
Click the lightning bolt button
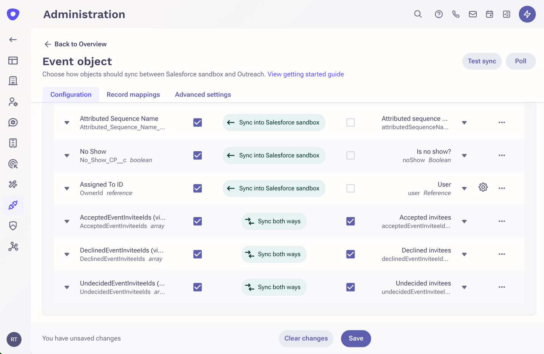click(x=527, y=14)
